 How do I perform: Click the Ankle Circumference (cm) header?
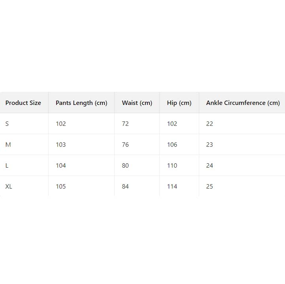(243, 103)
